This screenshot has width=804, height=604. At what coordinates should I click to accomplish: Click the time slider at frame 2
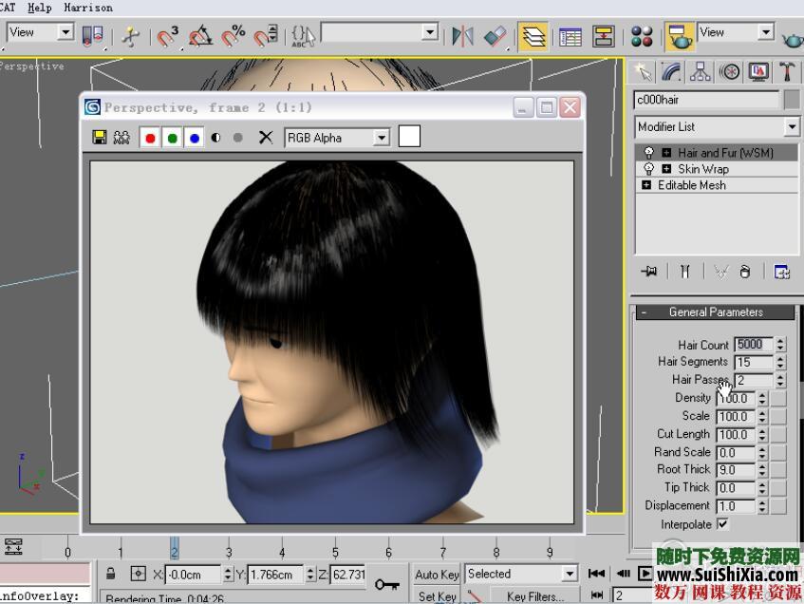pos(175,549)
